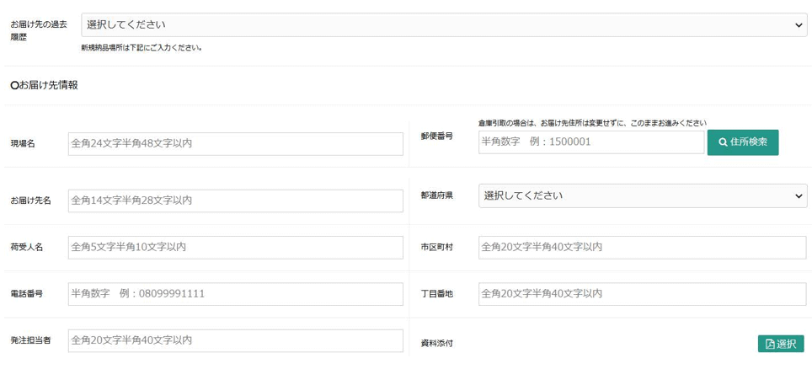Click the 電話番号 phone number field
The height and width of the screenshot is (369, 812).
pyautogui.click(x=235, y=294)
